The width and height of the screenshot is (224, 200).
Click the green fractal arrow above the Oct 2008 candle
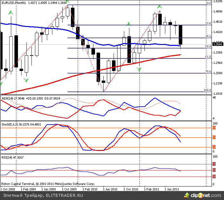[x=11, y=13]
